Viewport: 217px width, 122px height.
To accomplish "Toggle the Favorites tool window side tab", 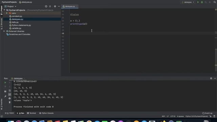I will (1, 104).
